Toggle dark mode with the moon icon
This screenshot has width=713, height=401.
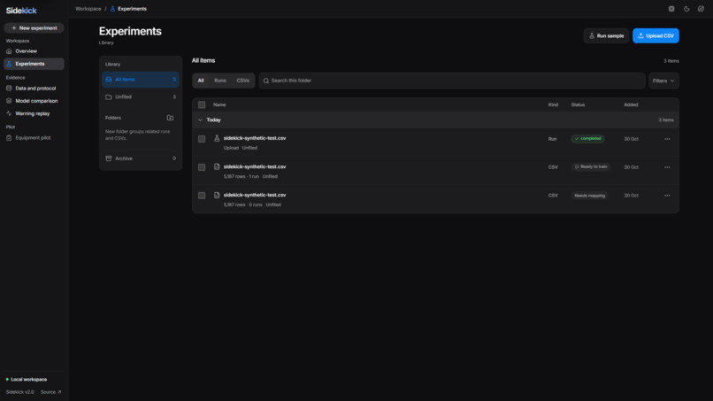click(686, 9)
